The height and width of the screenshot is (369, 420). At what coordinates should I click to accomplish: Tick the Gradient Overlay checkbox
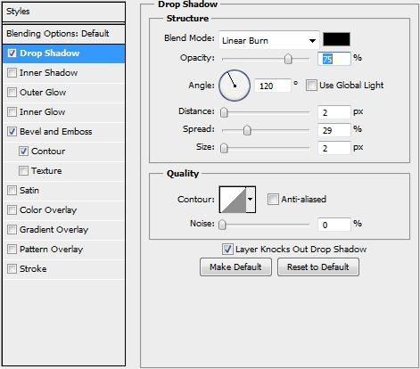[12, 229]
